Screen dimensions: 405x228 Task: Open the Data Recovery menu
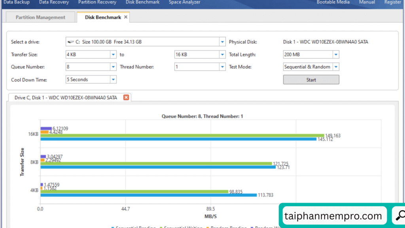[x=54, y=2]
